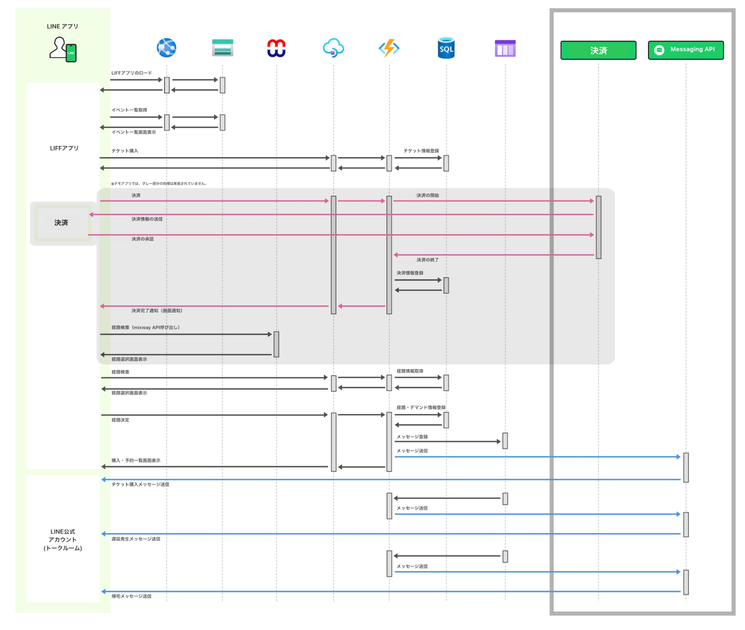Image resolution: width=745 pixels, height=630 pixels.
Task: Select the チケット購入 message label
Action: click(x=125, y=151)
